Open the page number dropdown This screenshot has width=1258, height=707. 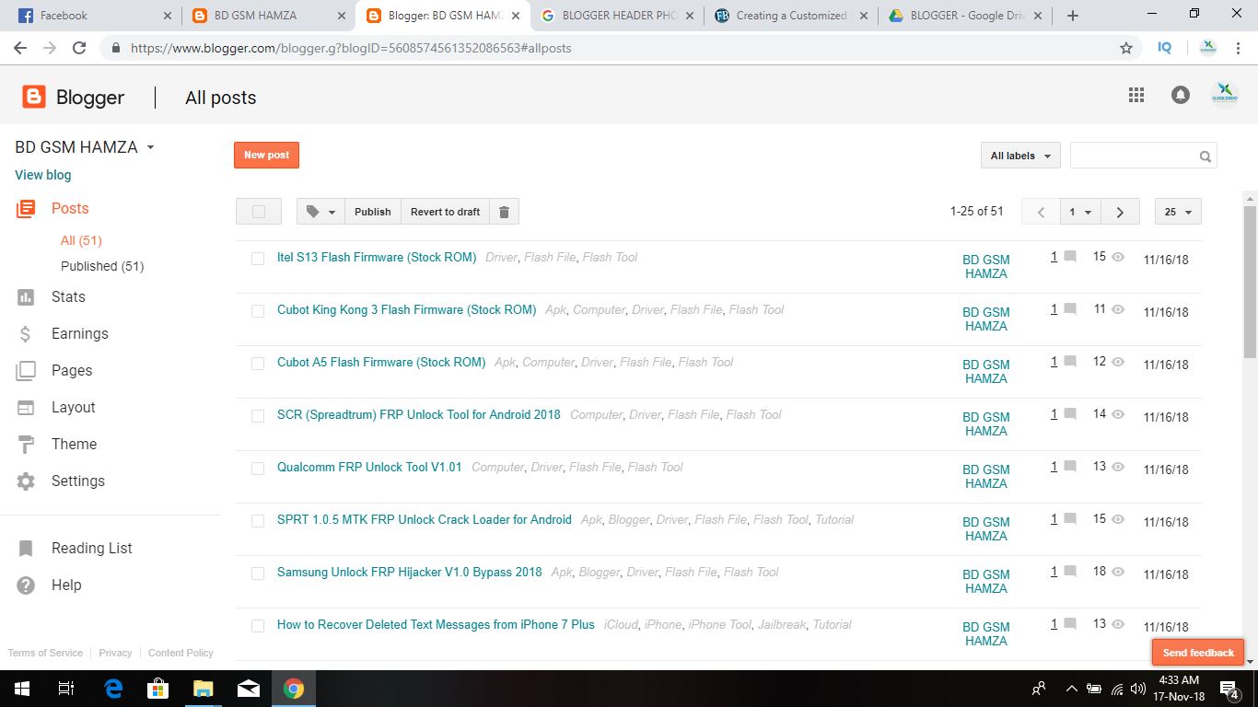click(1080, 212)
